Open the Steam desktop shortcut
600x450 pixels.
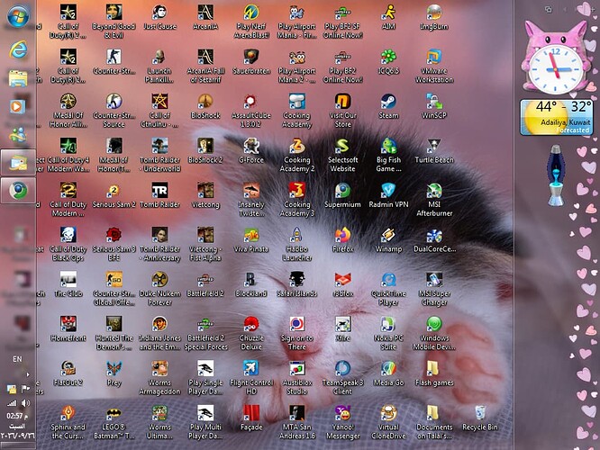pyautogui.click(x=388, y=106)
